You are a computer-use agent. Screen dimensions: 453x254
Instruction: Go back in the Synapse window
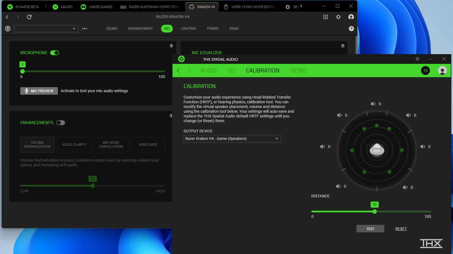(7, 17)
